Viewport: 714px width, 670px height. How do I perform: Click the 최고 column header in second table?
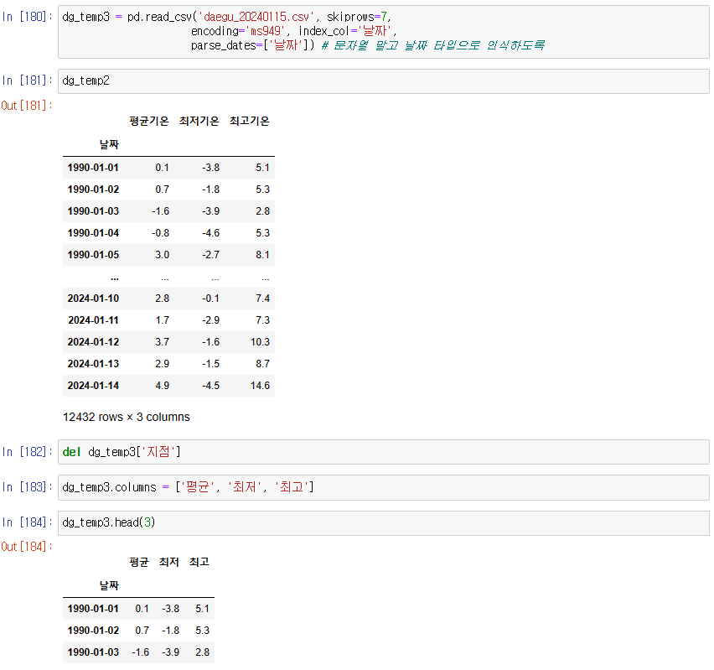199,562
